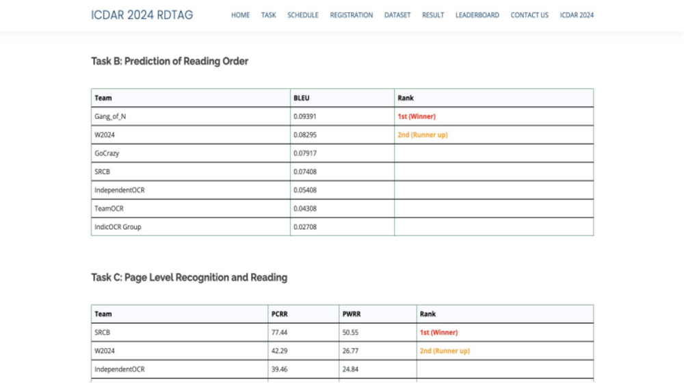Open the RESULT nav item
684x383 pixels.
[x=433, y=15]
